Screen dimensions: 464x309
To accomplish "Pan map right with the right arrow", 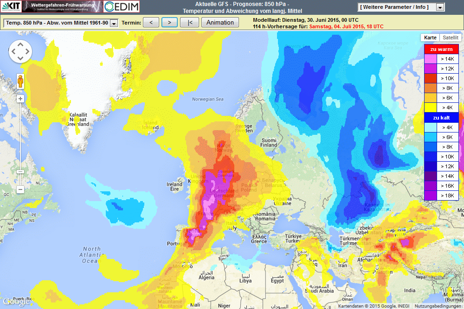I will (x=27, y=51).
